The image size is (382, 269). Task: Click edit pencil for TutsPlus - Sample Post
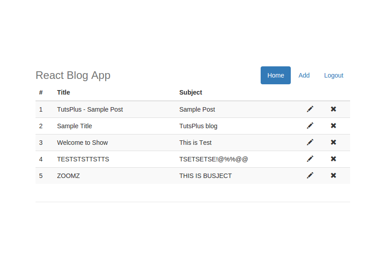(x=310, y=109)
